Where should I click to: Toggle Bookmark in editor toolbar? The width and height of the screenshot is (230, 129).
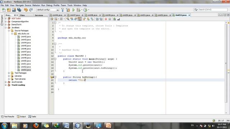[x=92, y=19]
